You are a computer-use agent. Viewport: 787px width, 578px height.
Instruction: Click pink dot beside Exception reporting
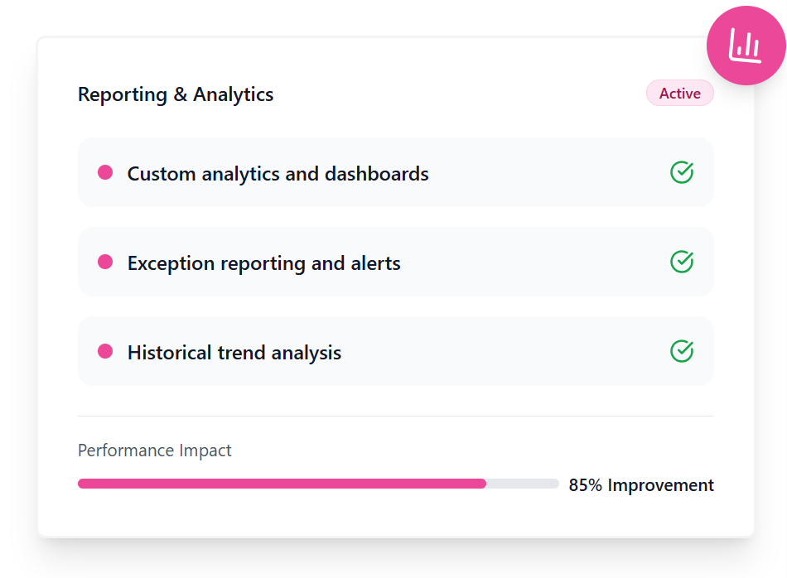point(105,262)
